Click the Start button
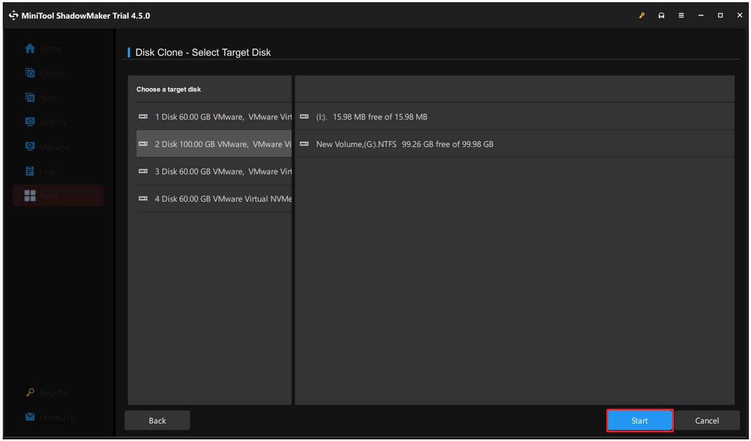 click(640, 421)
